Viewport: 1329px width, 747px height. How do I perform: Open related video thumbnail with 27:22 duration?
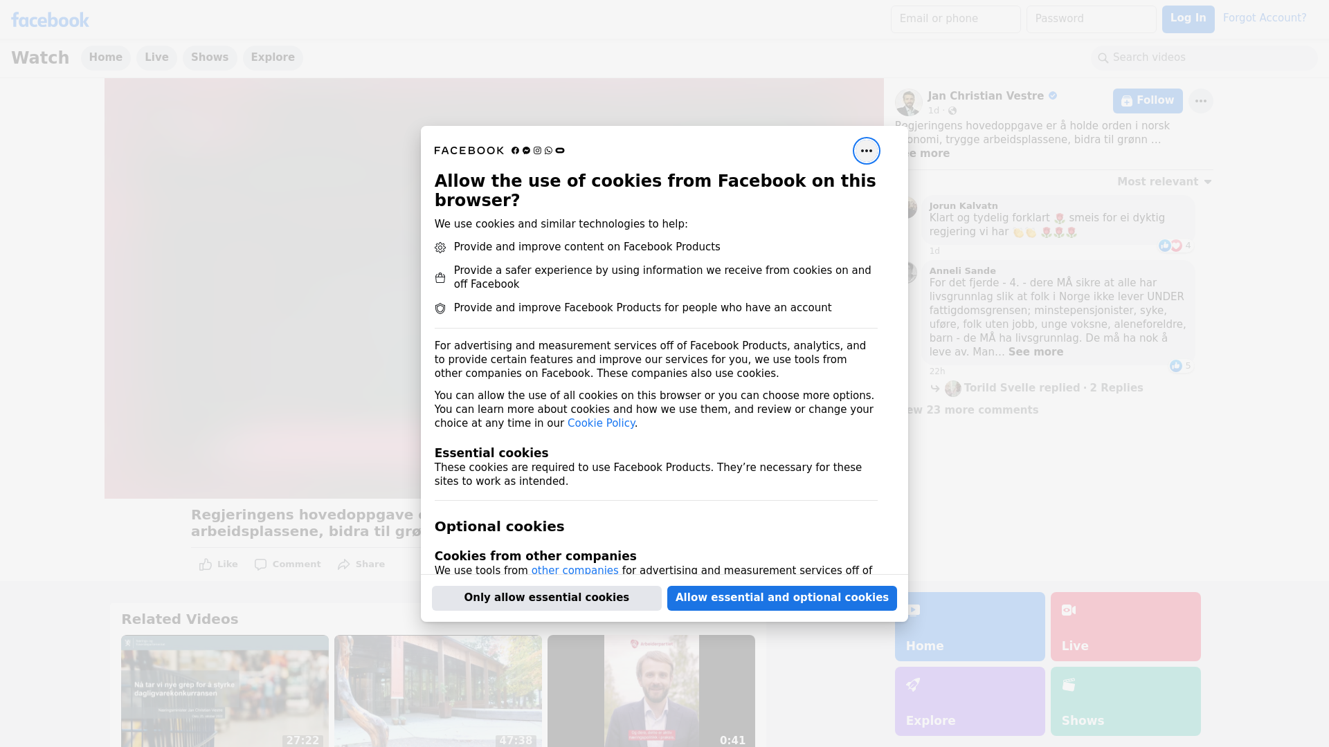(225, 691)
